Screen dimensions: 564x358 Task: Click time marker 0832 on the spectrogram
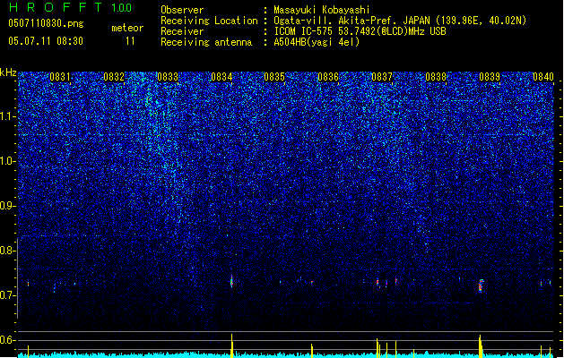[x=114, y=77]
